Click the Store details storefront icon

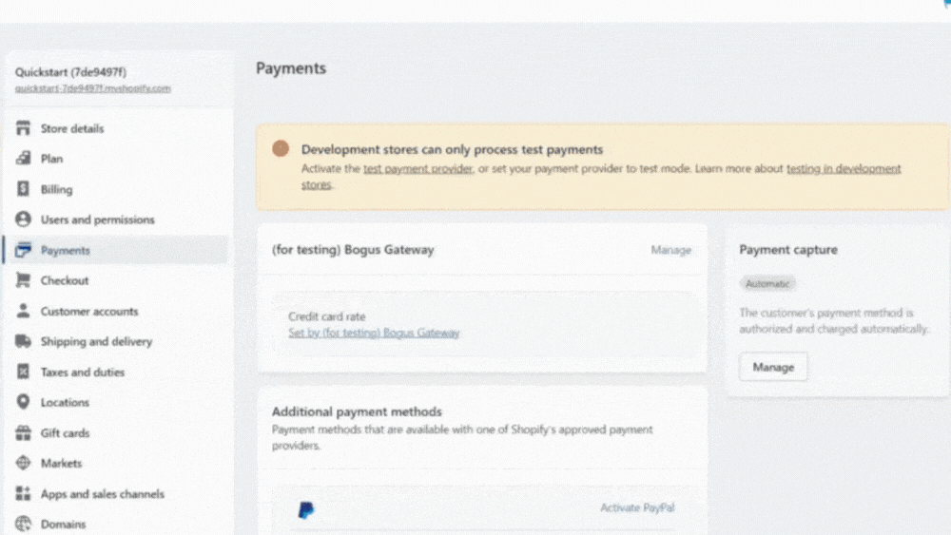point(23,128)
